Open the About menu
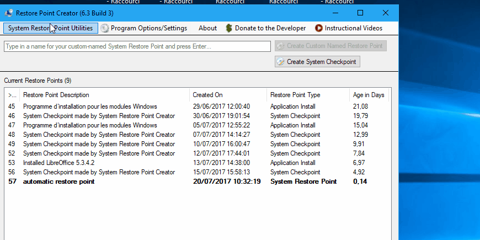Image resolution: width=480 pixels, height=240 pixels. coord(207,28)
